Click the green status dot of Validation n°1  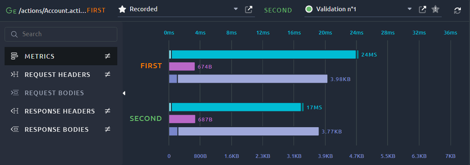pos(309,9)
